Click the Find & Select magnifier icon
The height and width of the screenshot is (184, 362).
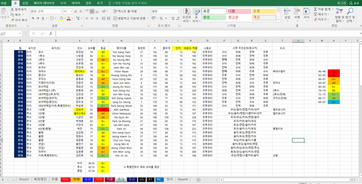click(x=350, y=11)
